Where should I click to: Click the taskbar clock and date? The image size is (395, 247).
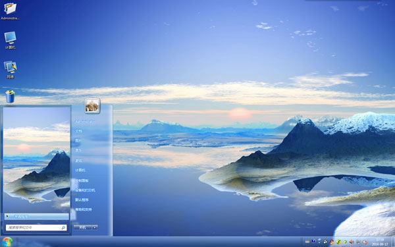tap(380, 242)
